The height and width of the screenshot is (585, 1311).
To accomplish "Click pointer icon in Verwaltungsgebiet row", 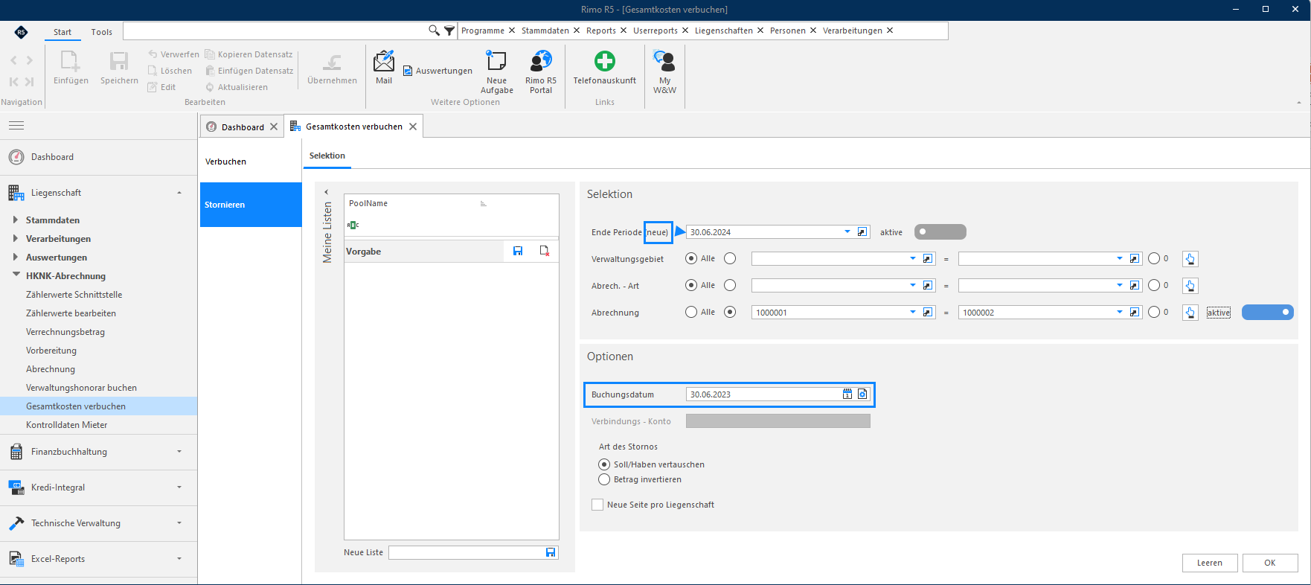I will (1190, 259).
